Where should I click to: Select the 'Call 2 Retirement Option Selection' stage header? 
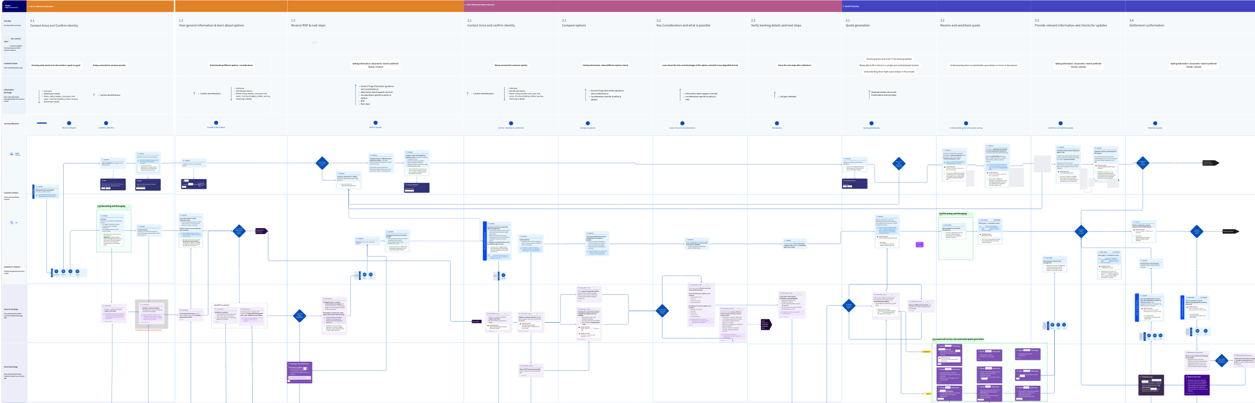tap(653, 6)
